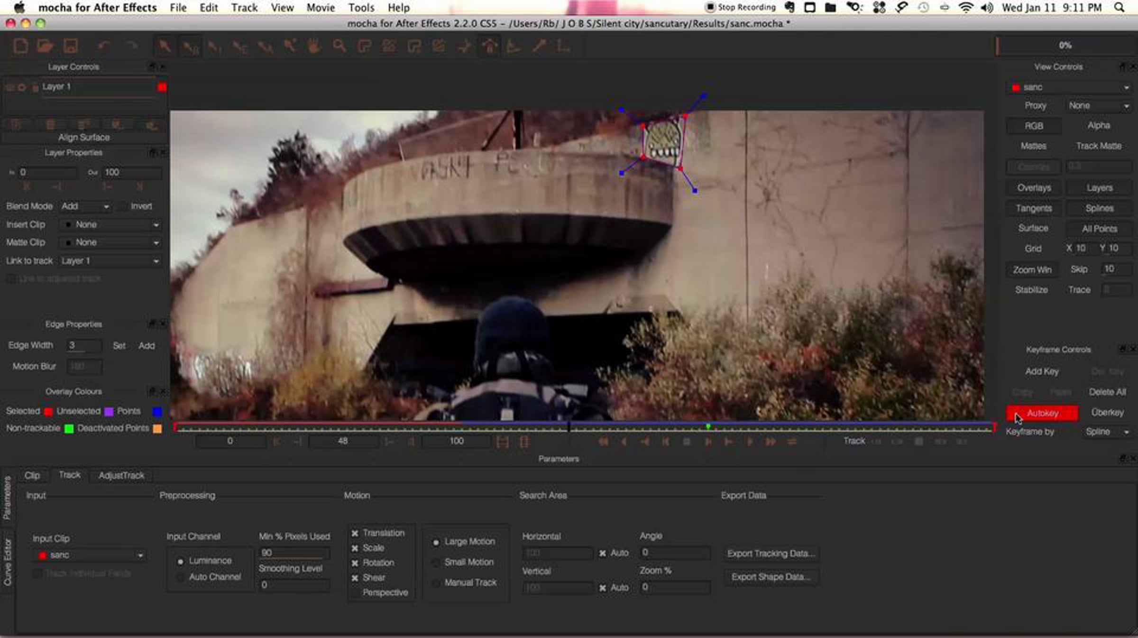Activate the Zoom magnifier tool
This screenshot has width=1138, height=638.
[x=339, y=46]
